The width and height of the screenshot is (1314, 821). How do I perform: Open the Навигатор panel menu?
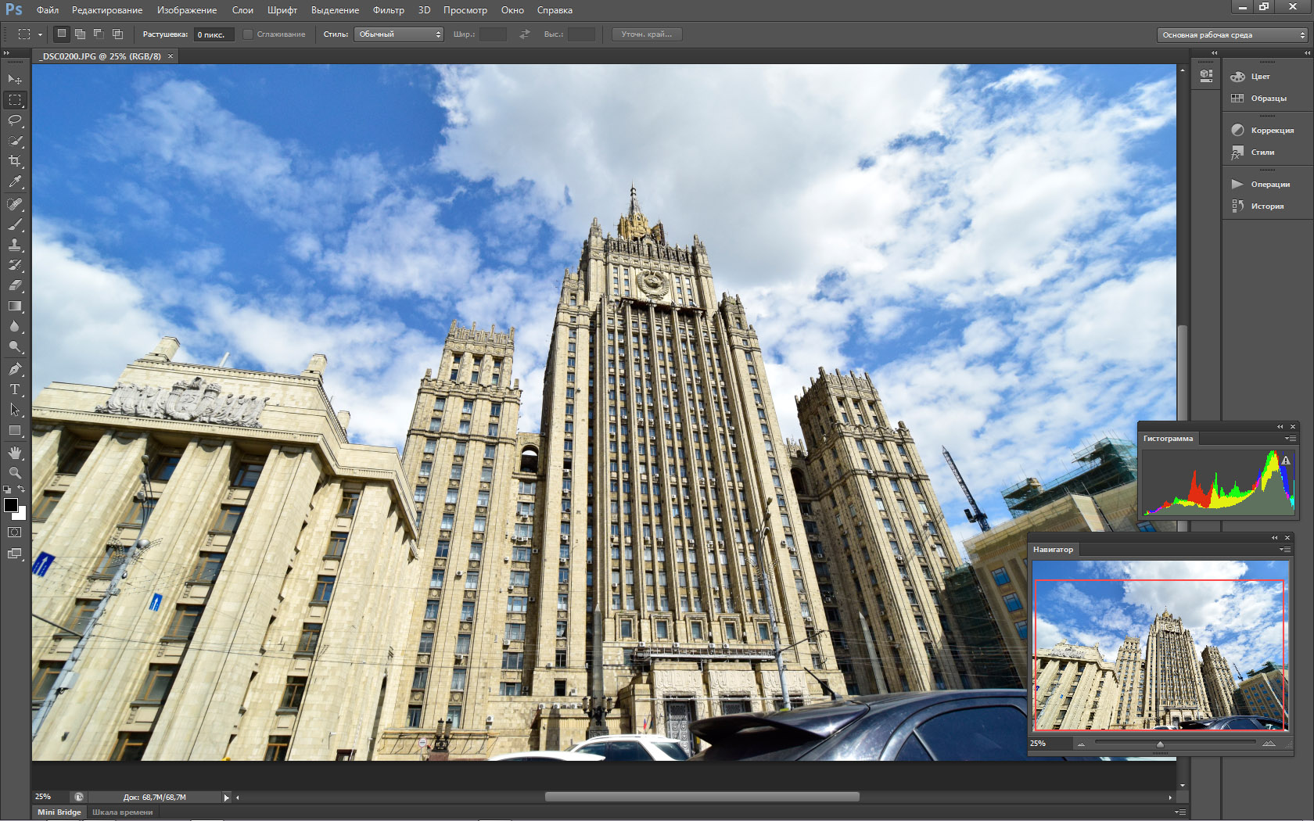(1284, 550)
